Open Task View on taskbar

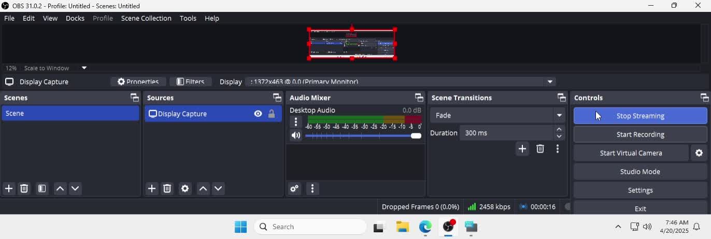tap(380, 227)
